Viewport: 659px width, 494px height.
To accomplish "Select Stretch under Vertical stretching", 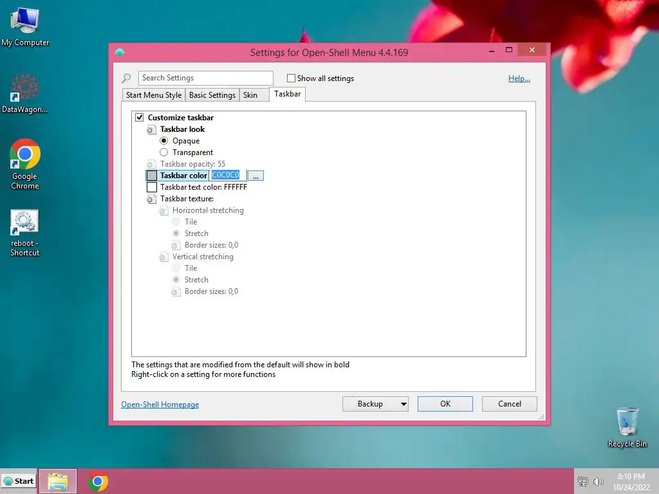I will point(176,279).
